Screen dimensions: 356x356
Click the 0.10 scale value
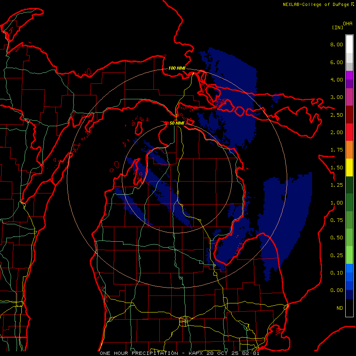click(x=337, y=273)
